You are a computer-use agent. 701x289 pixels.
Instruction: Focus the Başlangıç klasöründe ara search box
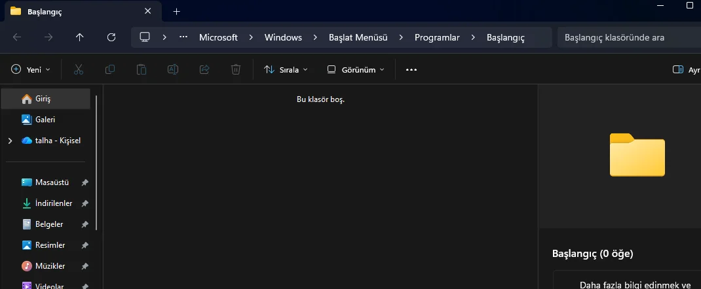click(x=629, y=37)
